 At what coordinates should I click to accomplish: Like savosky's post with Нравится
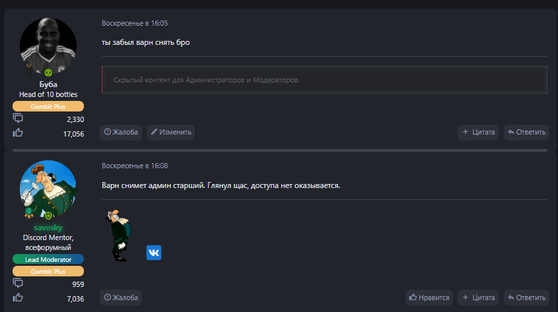pos(429,297)
